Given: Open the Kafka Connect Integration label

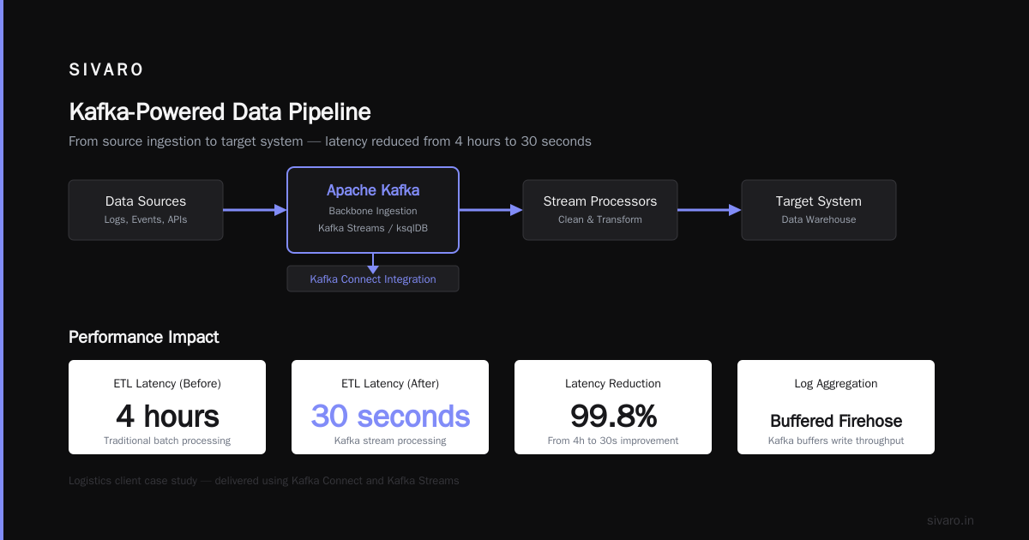Looking at the screenshot, I should coord(373,279).
